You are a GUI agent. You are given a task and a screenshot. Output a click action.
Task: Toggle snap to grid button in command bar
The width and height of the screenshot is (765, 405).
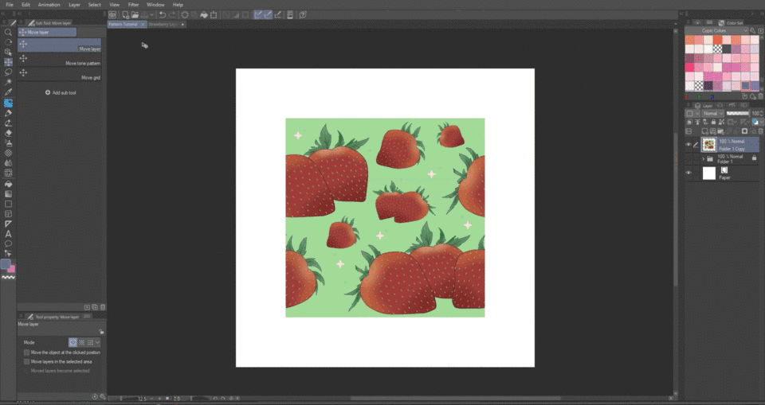pos(278,14)
